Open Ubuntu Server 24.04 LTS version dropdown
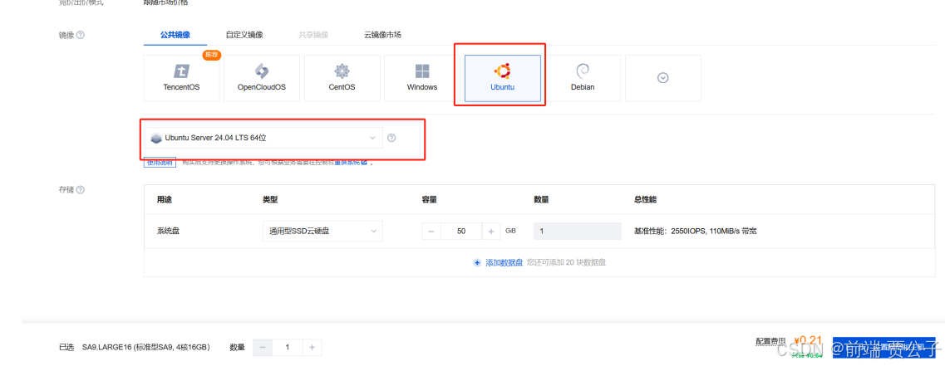 [x=263, y=138]
